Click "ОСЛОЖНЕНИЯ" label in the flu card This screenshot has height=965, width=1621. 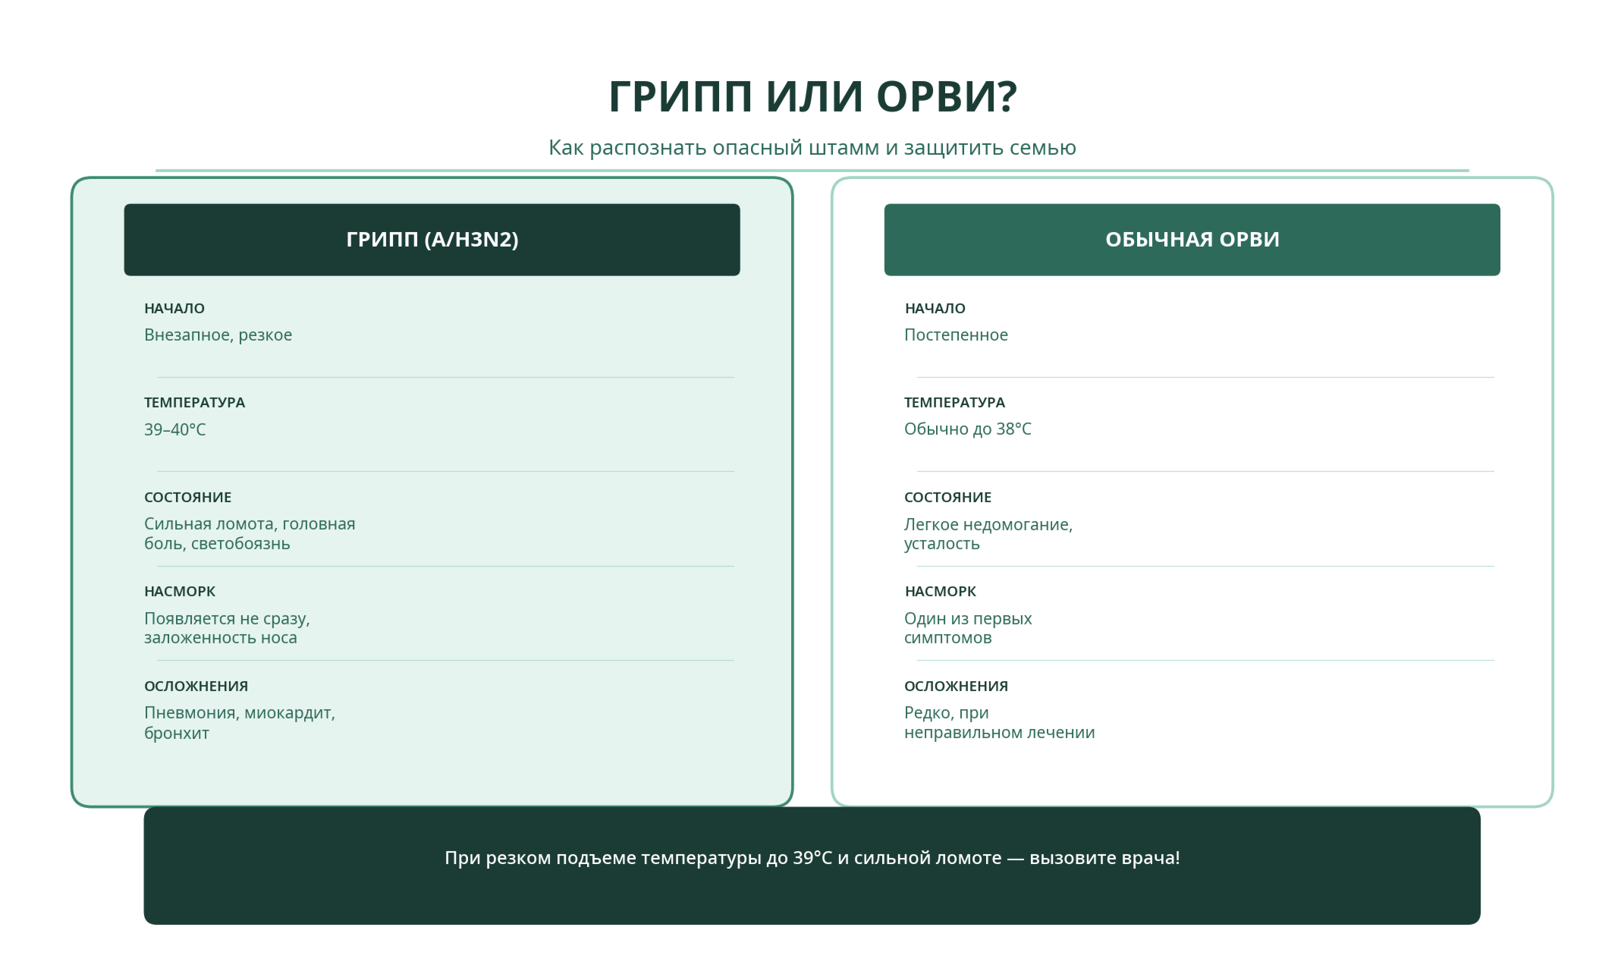pyautogui.click(x=196, y=687)
